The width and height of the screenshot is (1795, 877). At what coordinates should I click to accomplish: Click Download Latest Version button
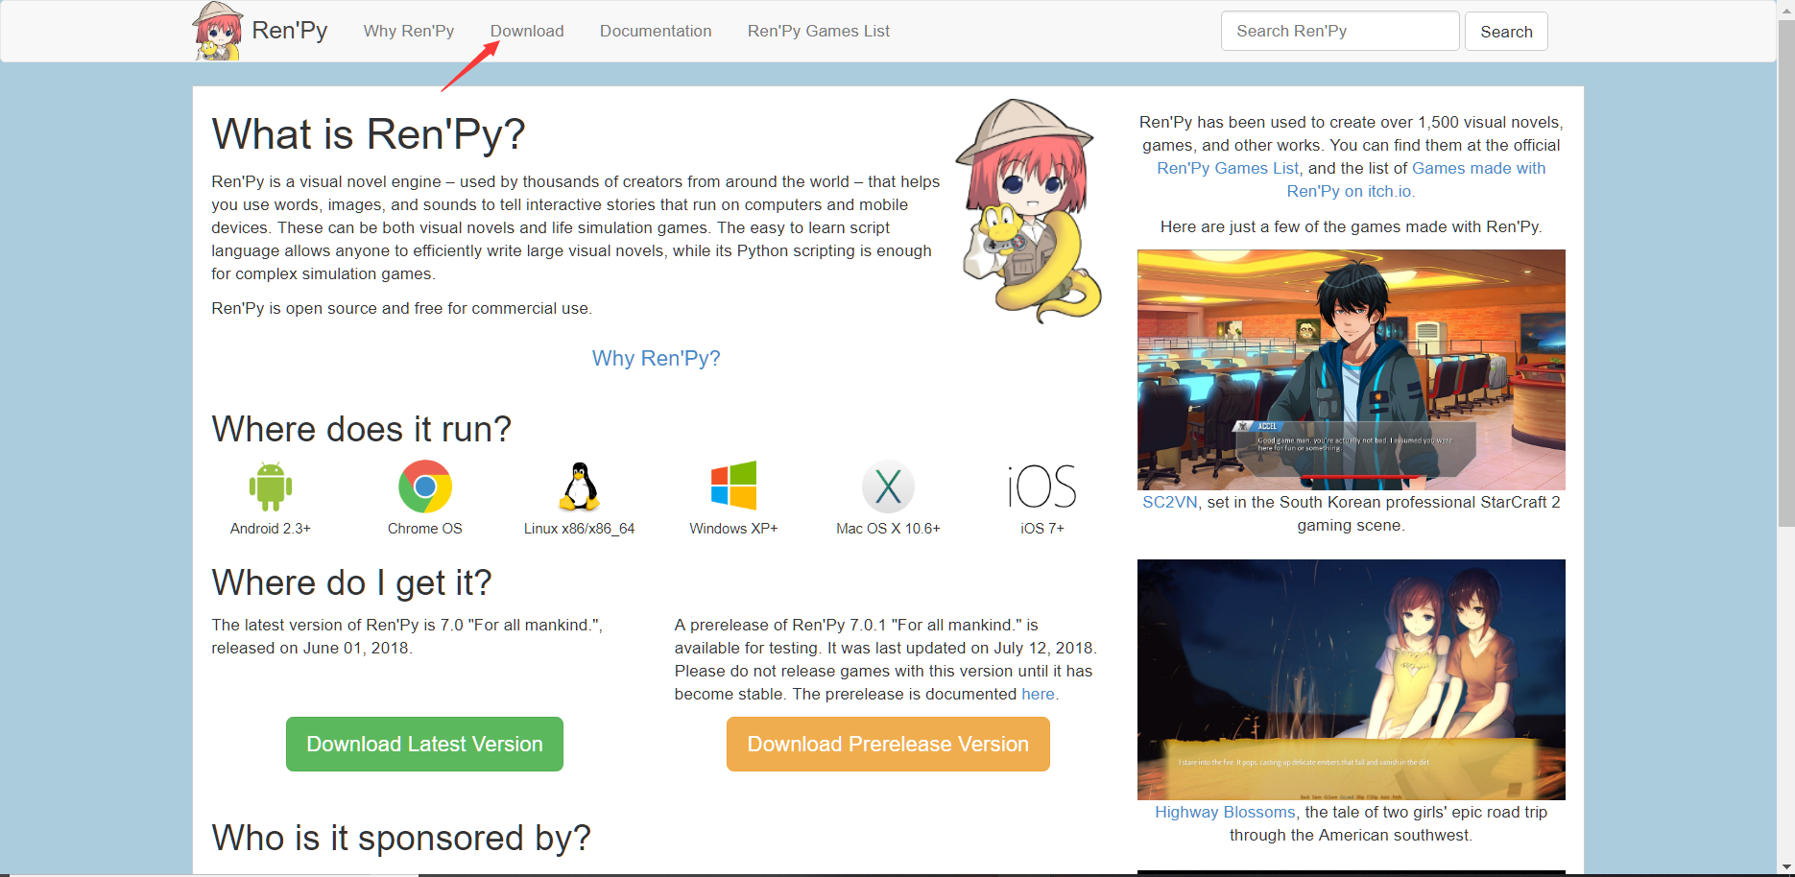tap(424, 745)
